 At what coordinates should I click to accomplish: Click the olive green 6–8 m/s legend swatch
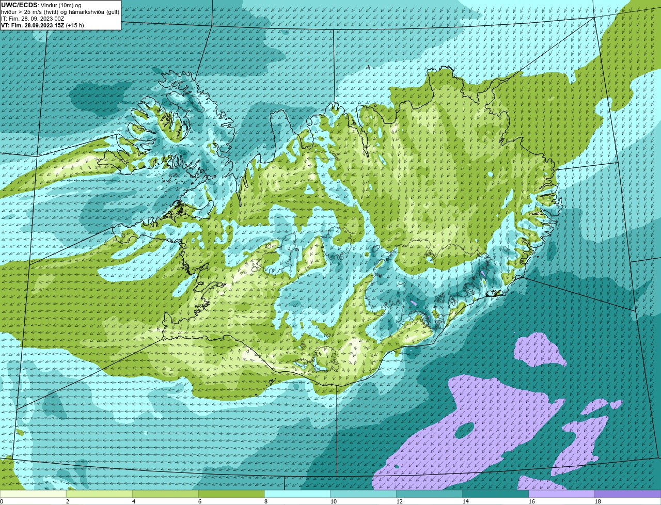pyautogui.click(x=231, y=494)
